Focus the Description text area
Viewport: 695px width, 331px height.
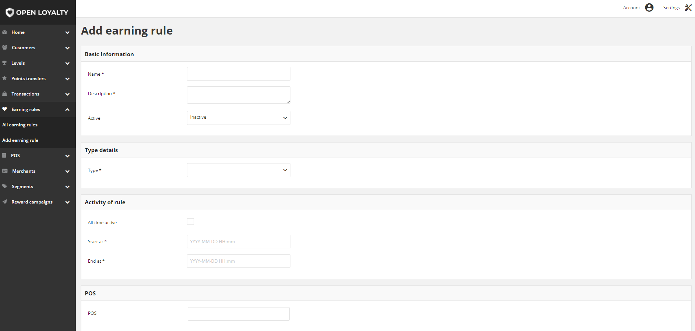(x=239, y=95)
